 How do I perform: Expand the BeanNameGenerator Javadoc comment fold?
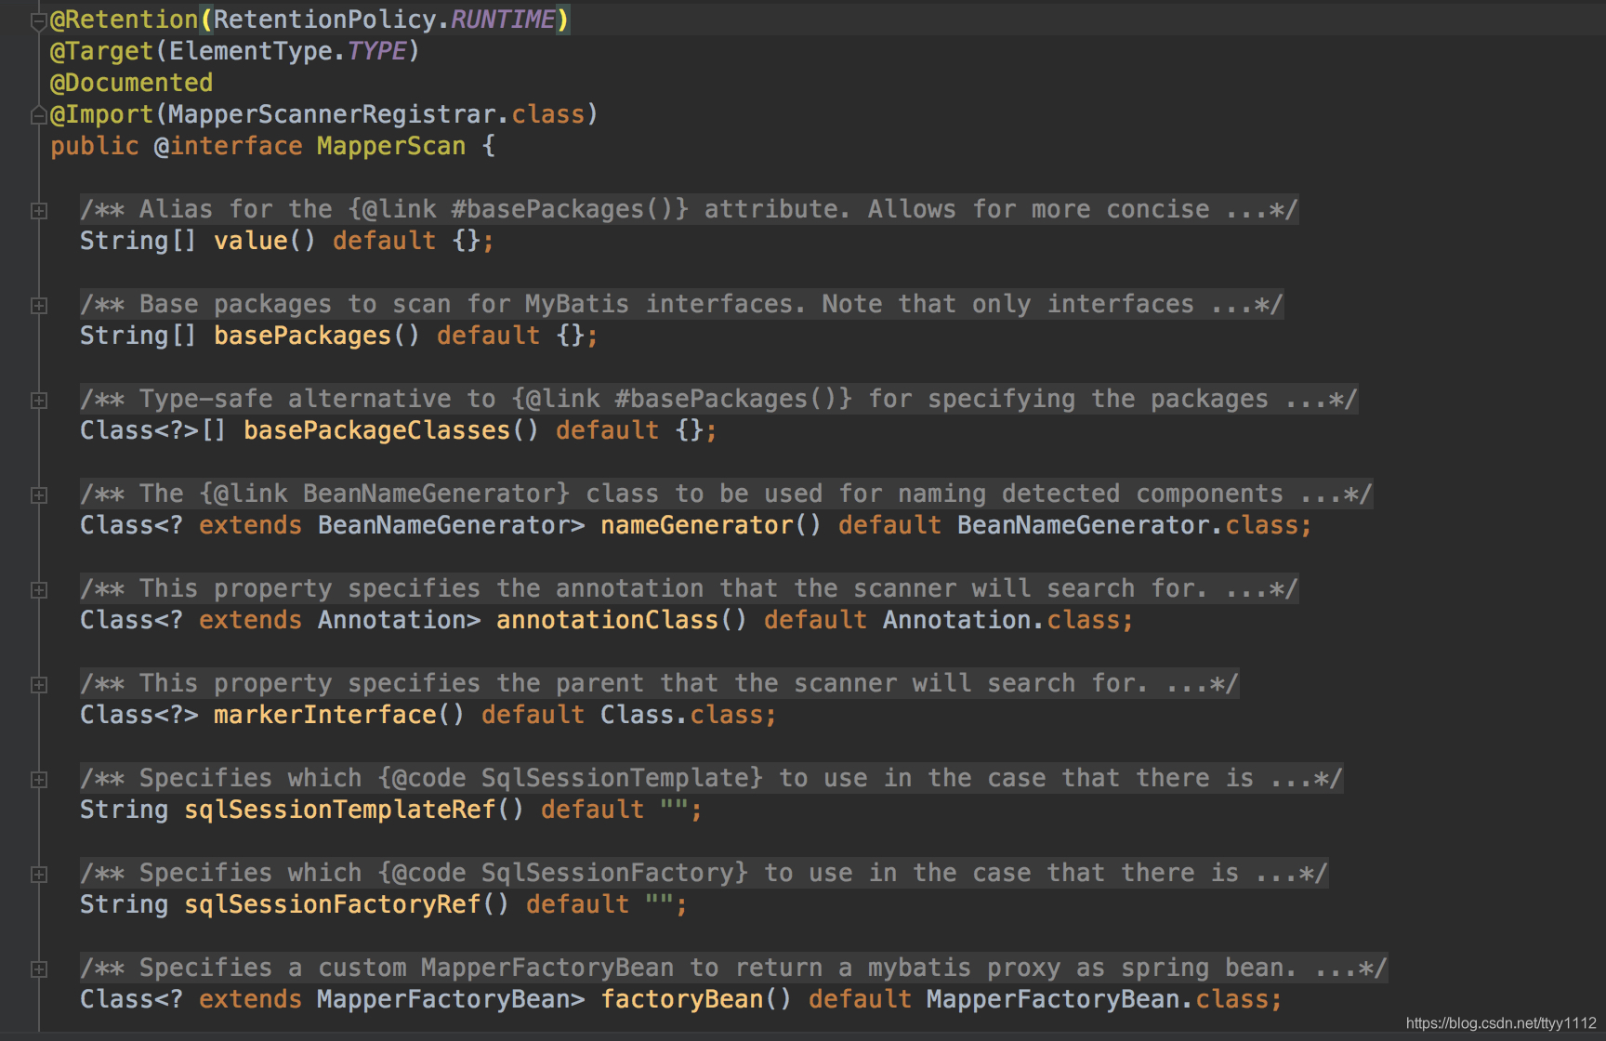click(39, 495)
